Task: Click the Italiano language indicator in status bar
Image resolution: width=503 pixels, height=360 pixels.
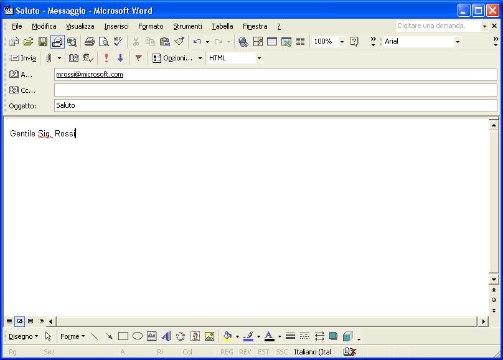Action: click(312, 352)
